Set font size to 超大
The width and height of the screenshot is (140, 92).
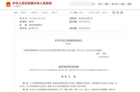tap(82, 13)
